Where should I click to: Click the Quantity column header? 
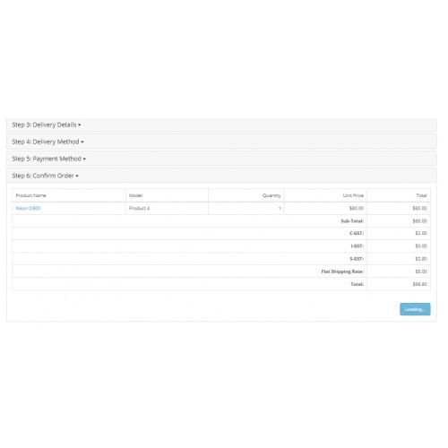click(271, 195)
